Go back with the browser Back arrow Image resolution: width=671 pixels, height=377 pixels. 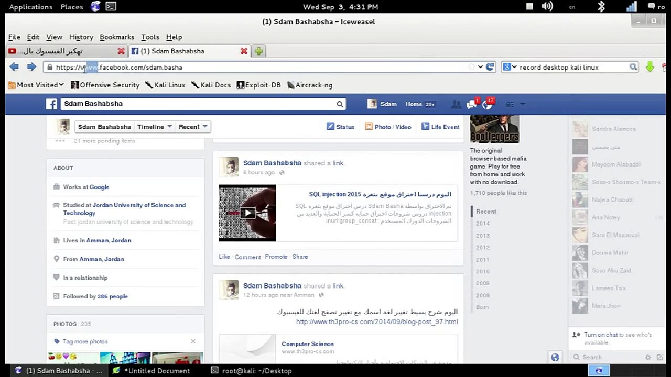pos(14,67)
